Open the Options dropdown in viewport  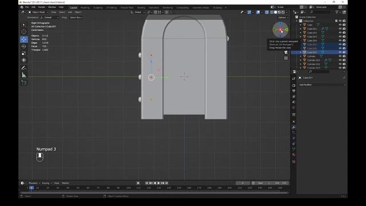click(x=283, y=18)
